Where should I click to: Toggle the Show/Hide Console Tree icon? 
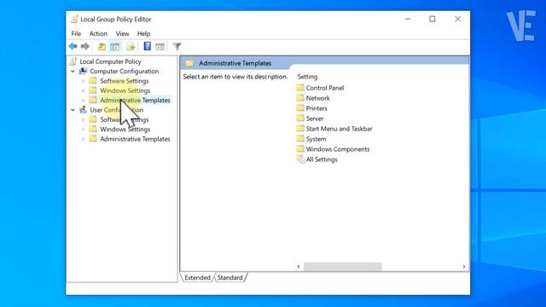click(115, 46)
